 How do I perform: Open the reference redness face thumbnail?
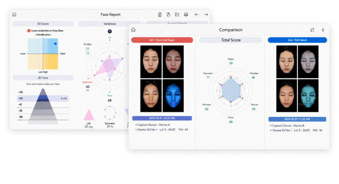(x=173, y=61)
